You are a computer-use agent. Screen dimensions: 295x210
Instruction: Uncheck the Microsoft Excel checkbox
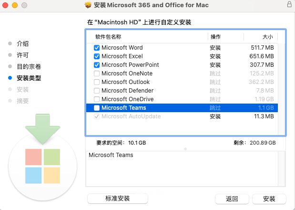[97, 56]
